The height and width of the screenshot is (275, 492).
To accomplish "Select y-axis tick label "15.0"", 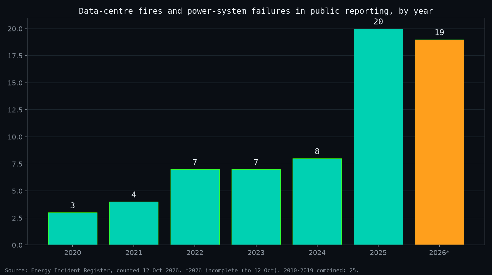I will pos(15,83).
